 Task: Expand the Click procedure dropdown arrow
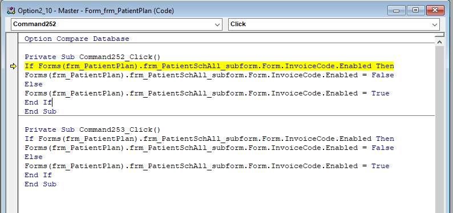pos(435,25)
